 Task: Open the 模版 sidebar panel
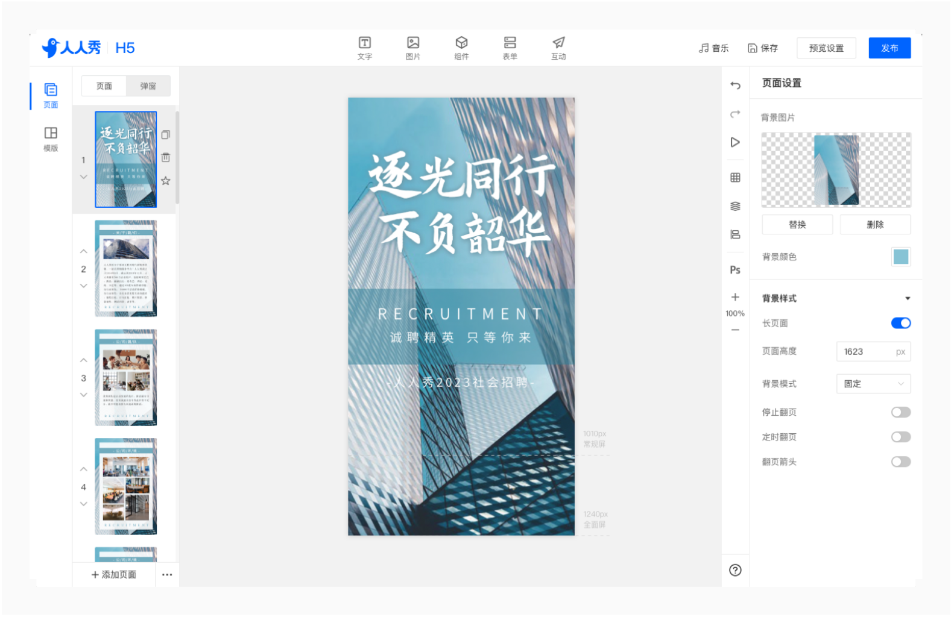[51, 139]
